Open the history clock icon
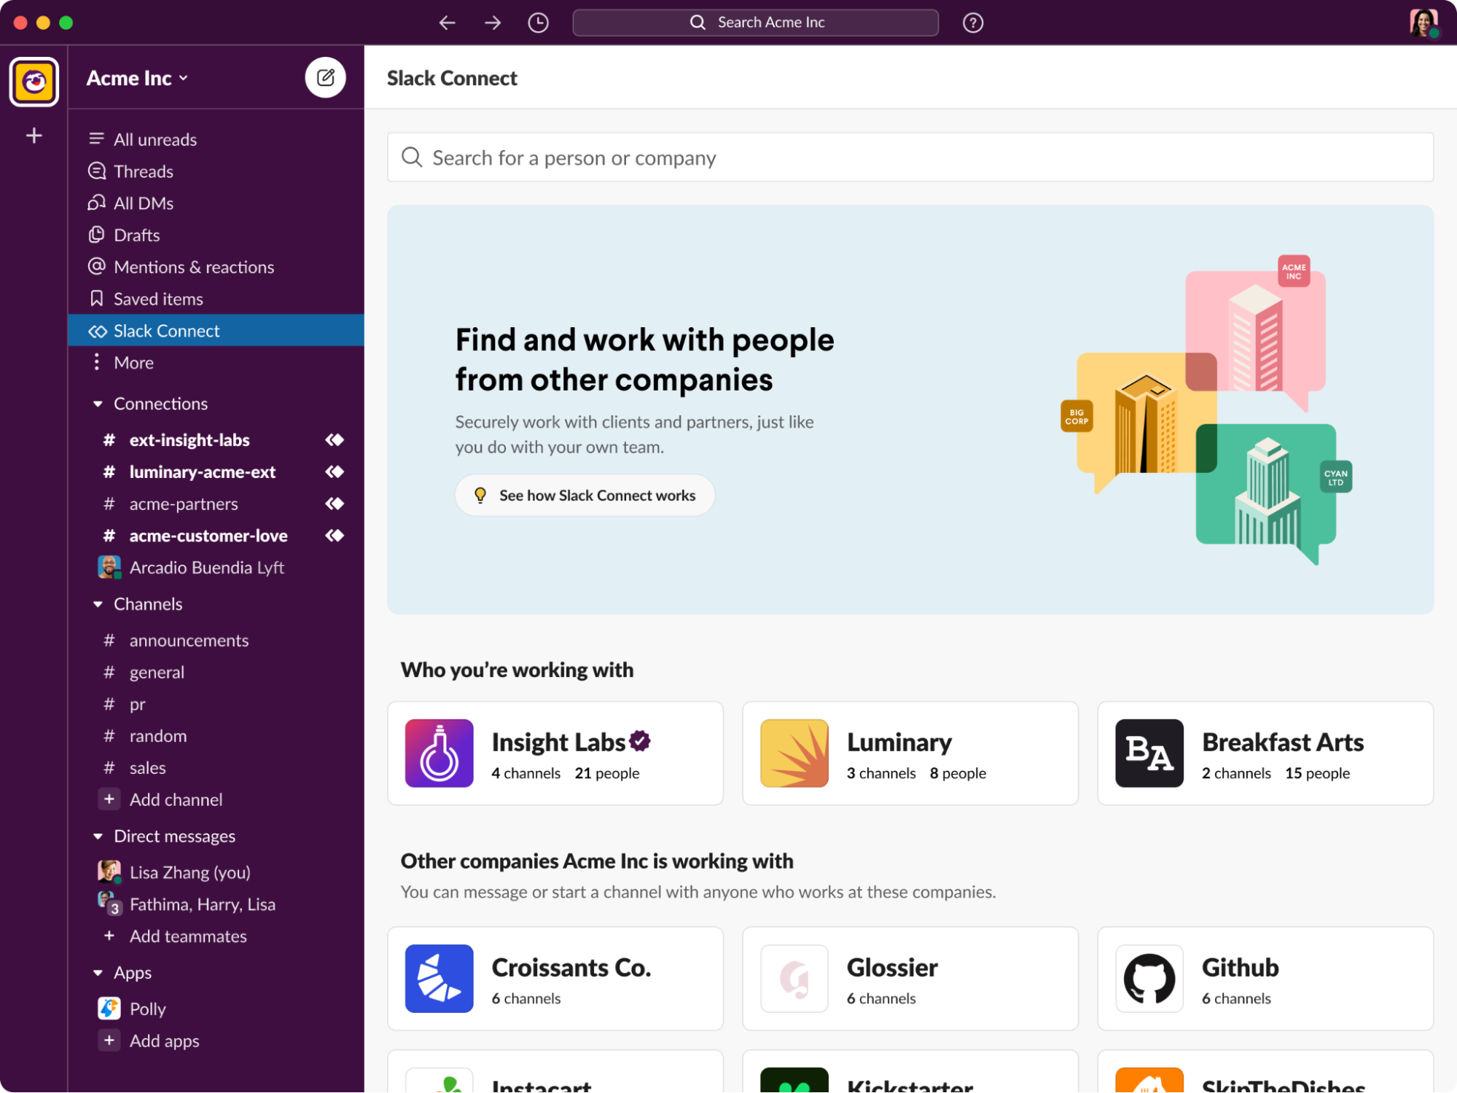 [x=538, y=23]
